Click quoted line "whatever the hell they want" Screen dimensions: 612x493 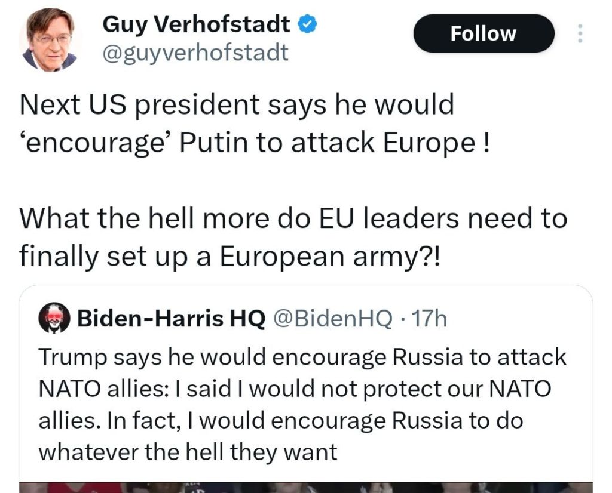pyautogui.click(x=188, y=452)
